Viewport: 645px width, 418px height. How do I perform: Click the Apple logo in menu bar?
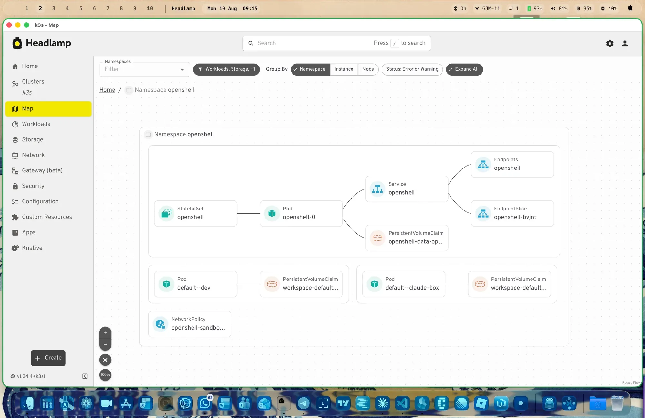630,8
